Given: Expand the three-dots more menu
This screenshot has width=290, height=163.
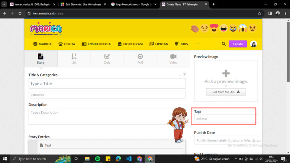Looking at the screenshot, I should 197,44.
